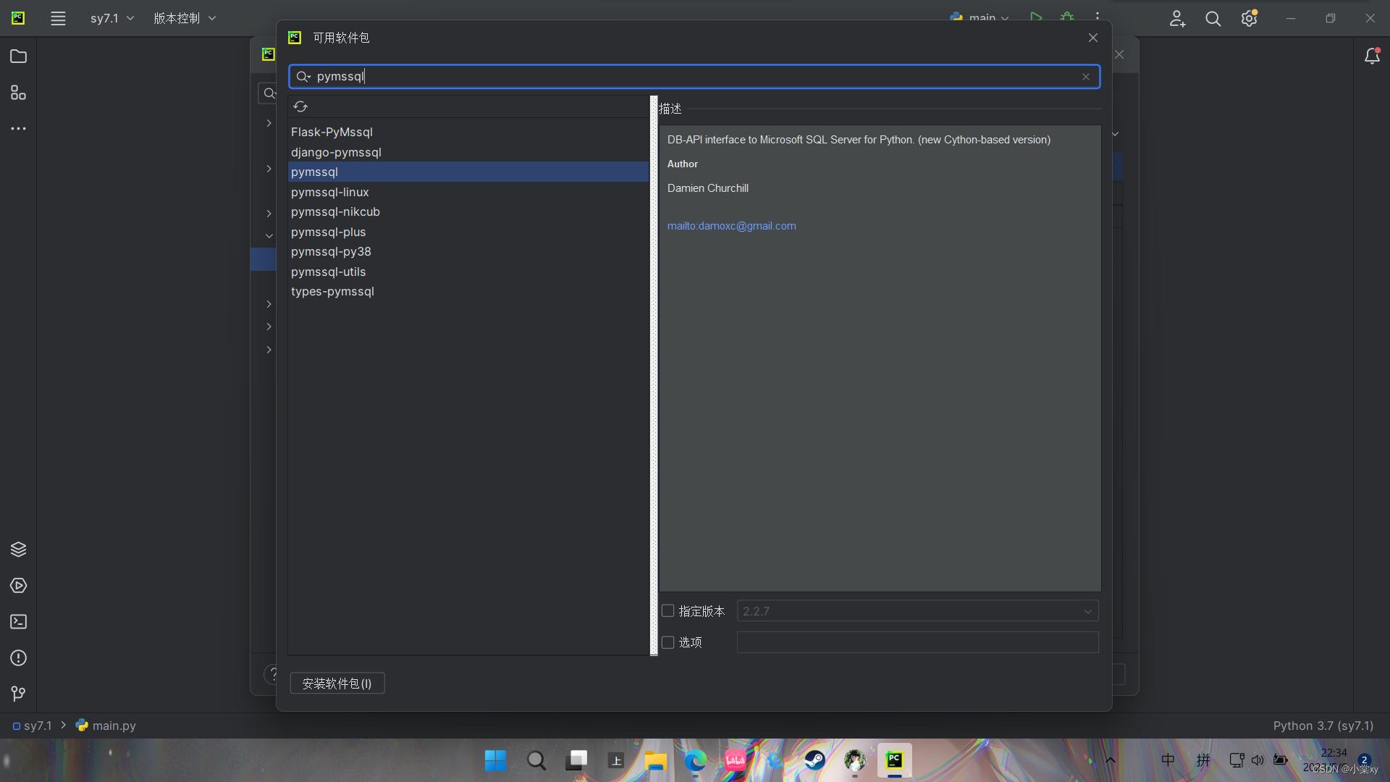The image size is (1390, 782).
Task: Open the Problems tool window icon
Action: tap(18, 658)
